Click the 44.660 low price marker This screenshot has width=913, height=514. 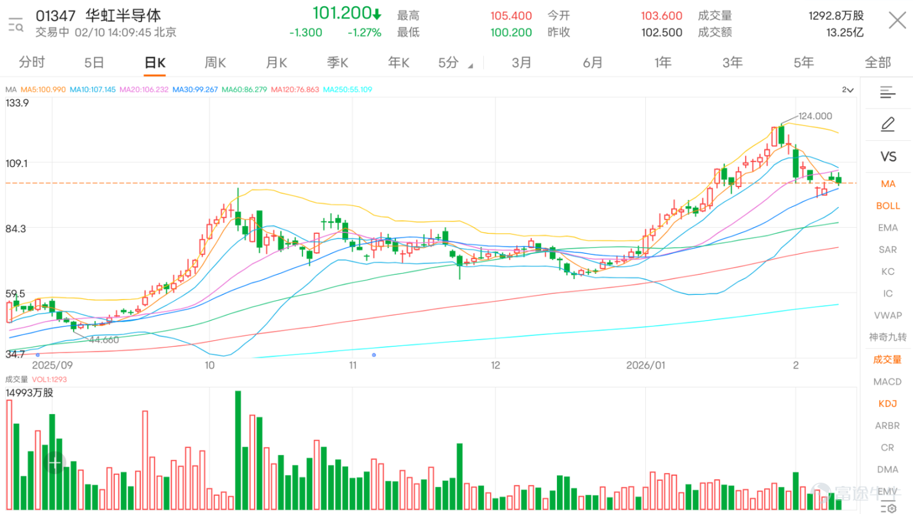104,340
